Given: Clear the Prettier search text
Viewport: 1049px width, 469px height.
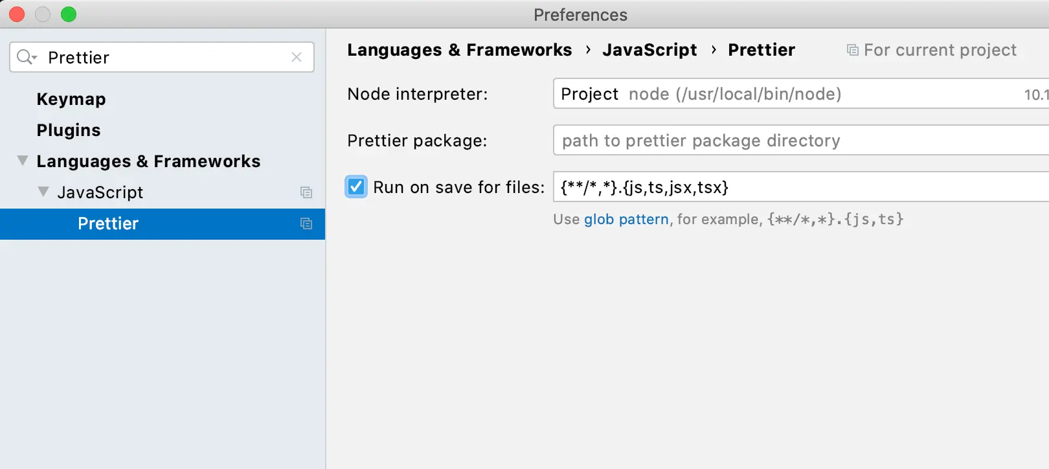Looking at the screenshot, I should [x=297, y=57].
